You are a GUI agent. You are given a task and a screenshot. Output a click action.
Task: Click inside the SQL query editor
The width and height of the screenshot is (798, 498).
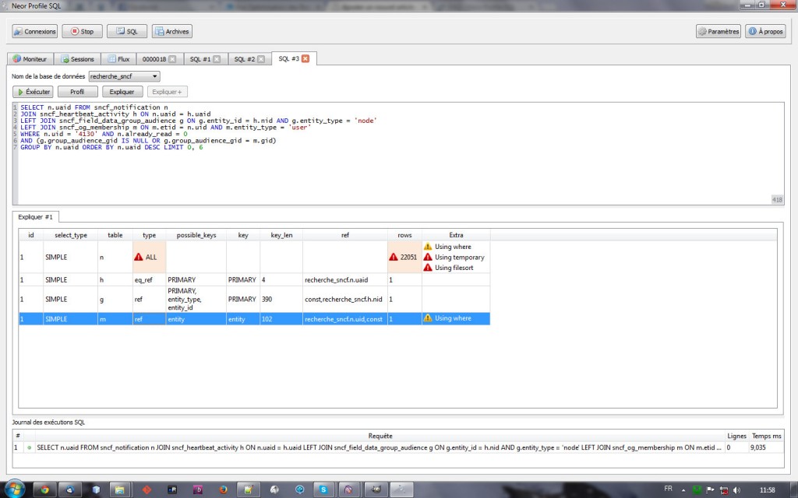[x=390, y=171]
